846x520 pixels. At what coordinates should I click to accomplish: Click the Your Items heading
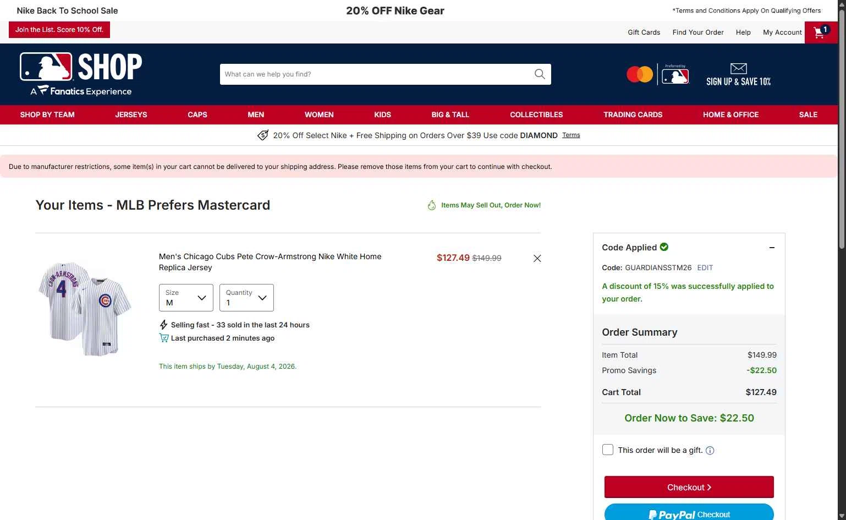153,205
